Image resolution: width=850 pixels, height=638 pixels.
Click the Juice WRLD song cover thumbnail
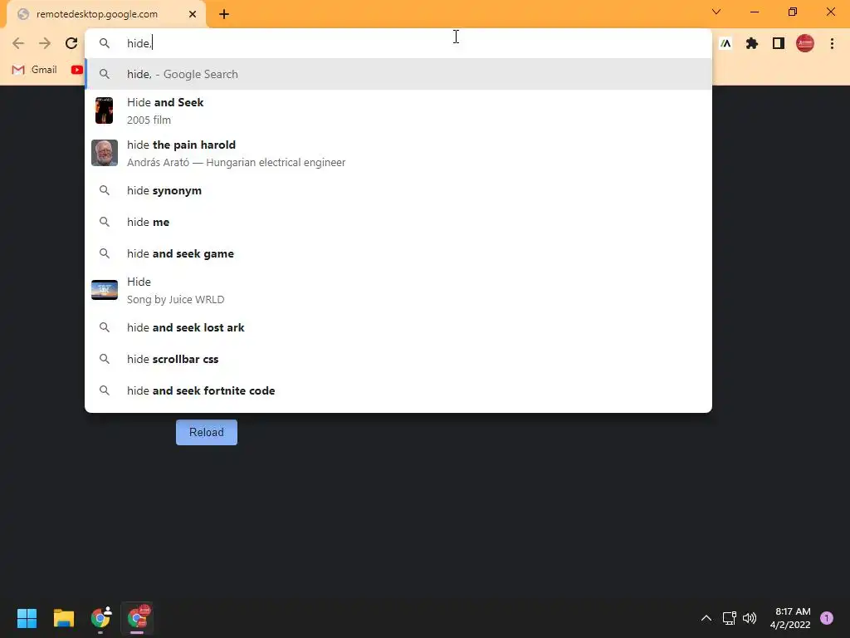[104, 290]
